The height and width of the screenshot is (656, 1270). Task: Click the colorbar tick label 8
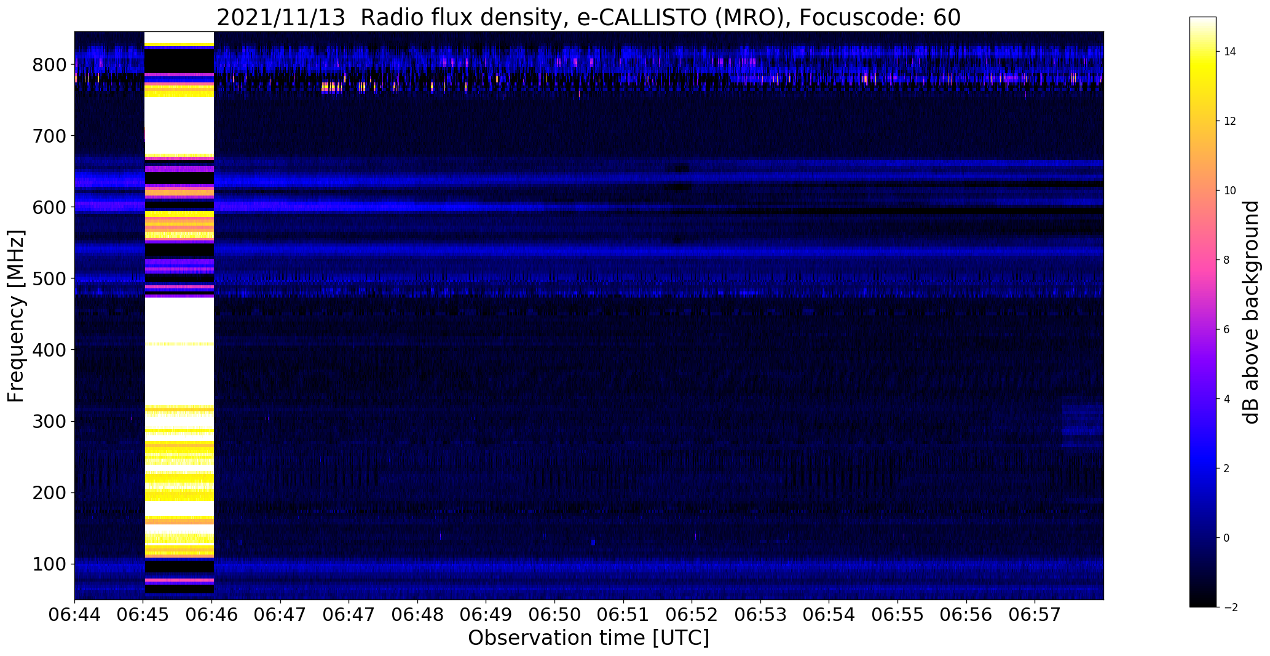1227,260
